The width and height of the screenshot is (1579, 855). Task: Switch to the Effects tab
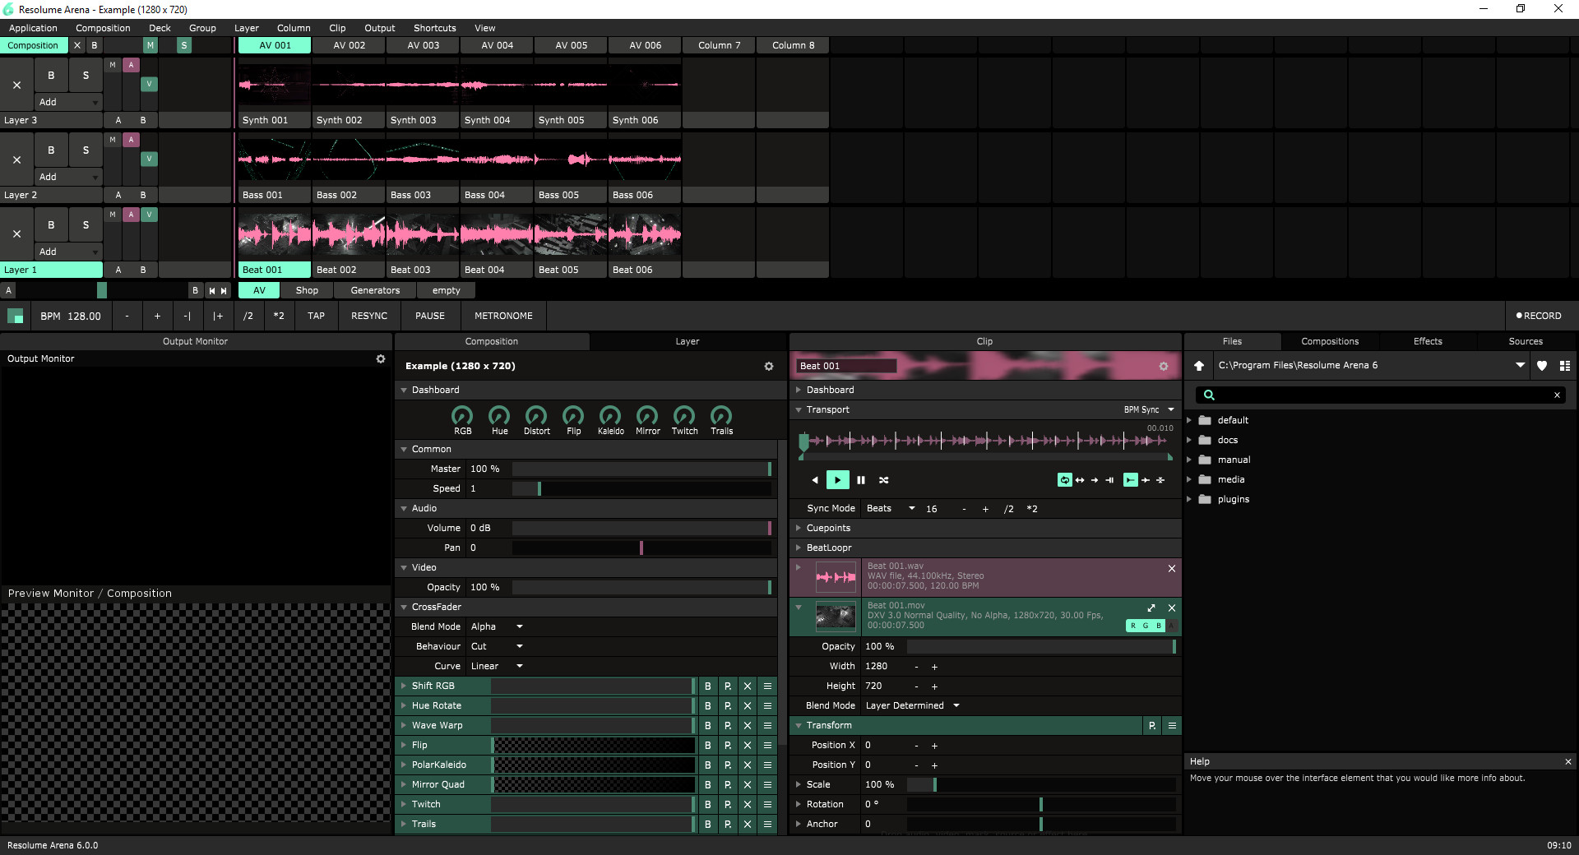coord(1427,341)
